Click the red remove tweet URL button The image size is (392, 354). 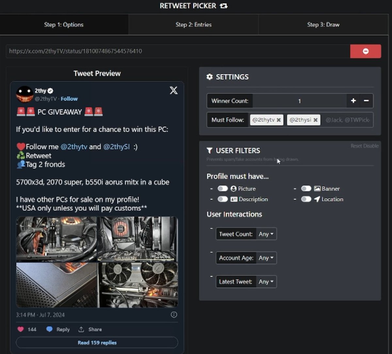366,51
